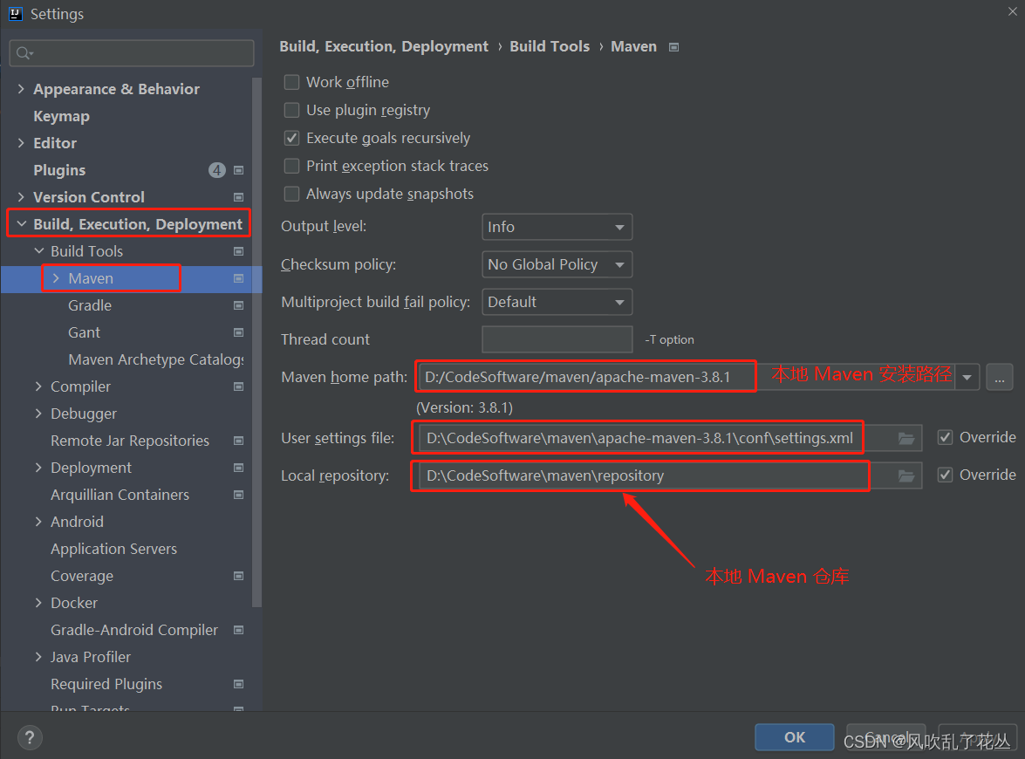Enable Use plugin registry checkbox

pyautogui.click(x=291, y=111)
